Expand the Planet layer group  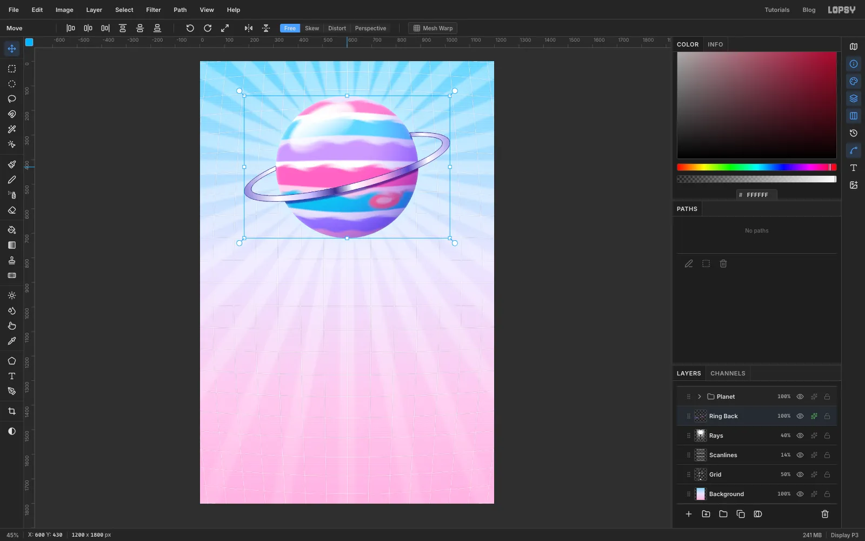point(699,397)
